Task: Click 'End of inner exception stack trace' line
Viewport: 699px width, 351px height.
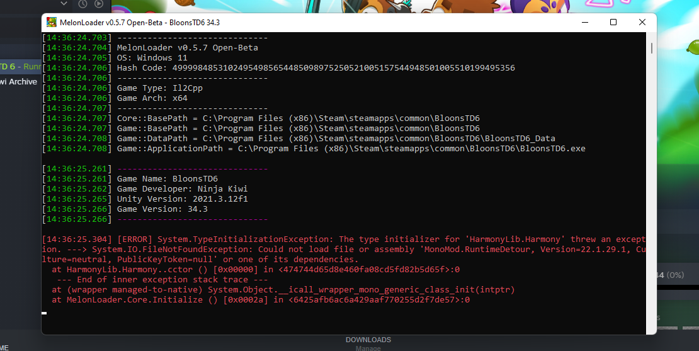Action: [x=162, y=280]
